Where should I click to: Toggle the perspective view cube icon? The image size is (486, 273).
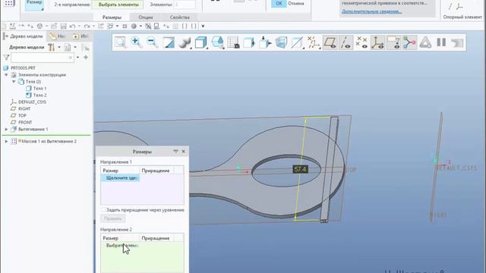click(x=281, y=42)
